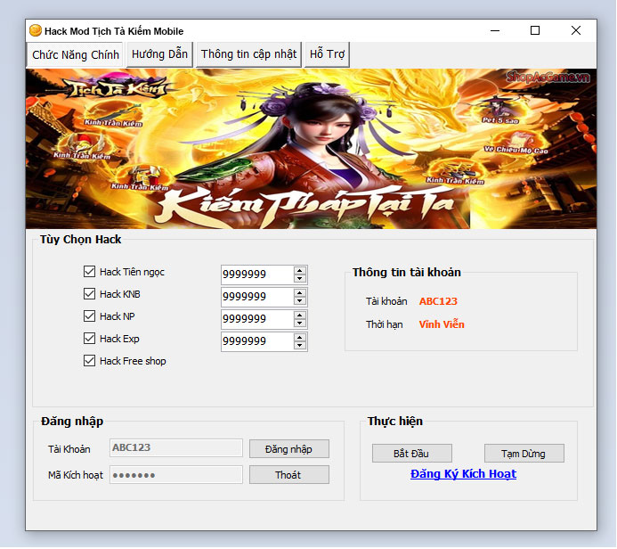Increase the Hack KNB value with up arrow
Viewport: 617px width, 549px height.
click(300, 293)
